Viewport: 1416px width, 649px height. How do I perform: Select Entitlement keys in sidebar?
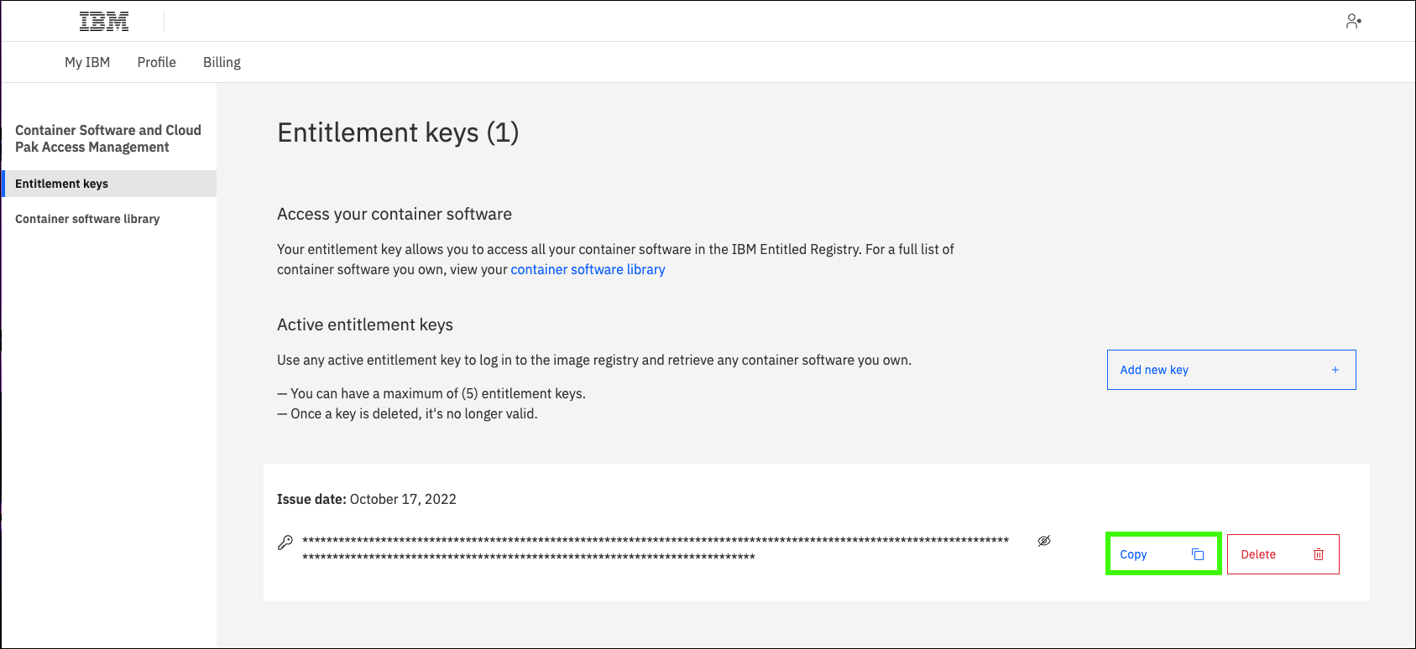[62, 184]
